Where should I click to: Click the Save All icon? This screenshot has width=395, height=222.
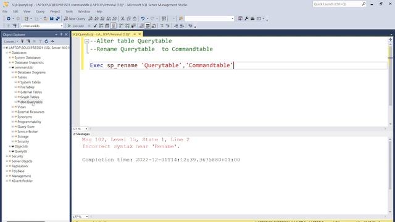pyautogui.click(x=57, y=18)
